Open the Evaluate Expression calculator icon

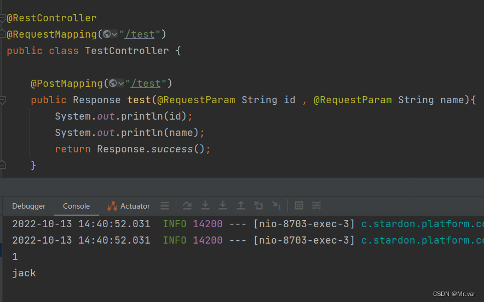point(299,205)
